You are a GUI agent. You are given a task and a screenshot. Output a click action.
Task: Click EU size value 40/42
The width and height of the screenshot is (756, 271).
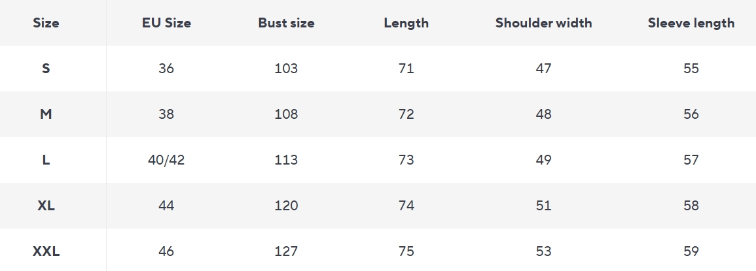coord(166,160)
